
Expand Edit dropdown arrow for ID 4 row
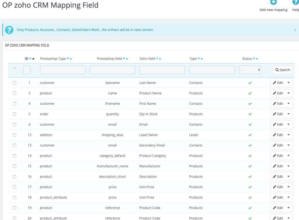click(x=289, y=104)
